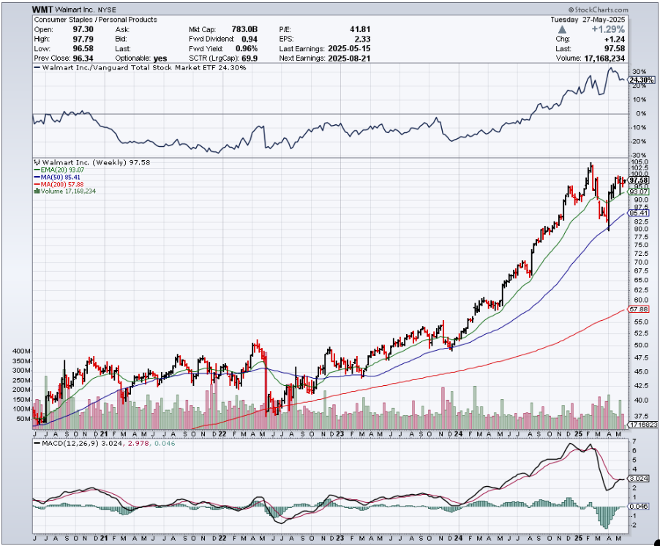Click the green 93.07 tag on the price axis
The image size is (660, 546).
639,192
